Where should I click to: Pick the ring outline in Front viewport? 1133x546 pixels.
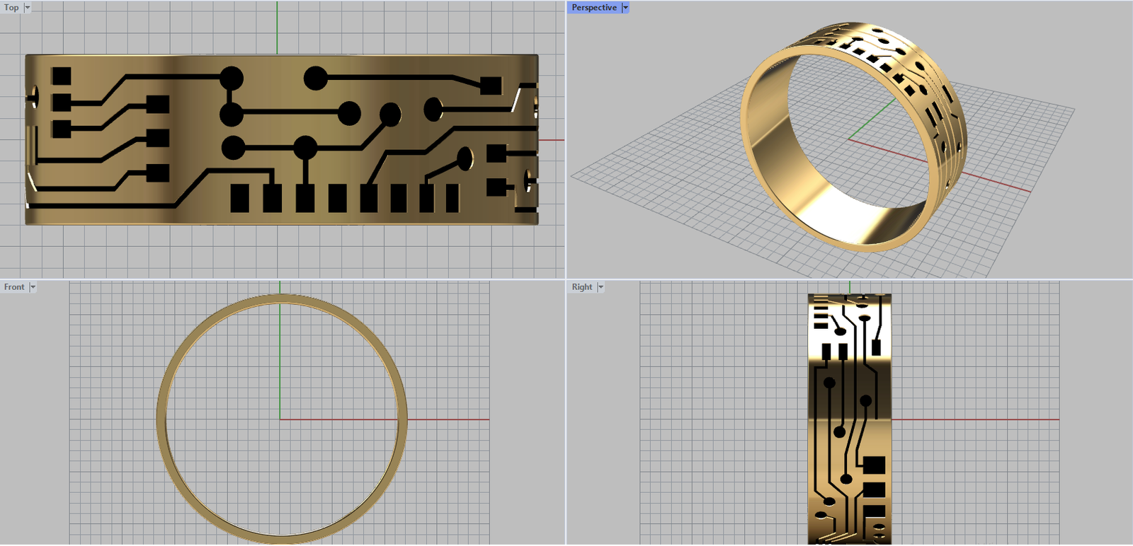[x=161, y=420]
